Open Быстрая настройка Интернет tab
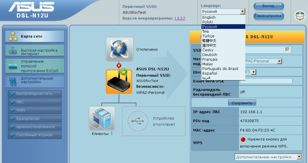The height and width of the screenshot is (163, 308). click(35, 51)
